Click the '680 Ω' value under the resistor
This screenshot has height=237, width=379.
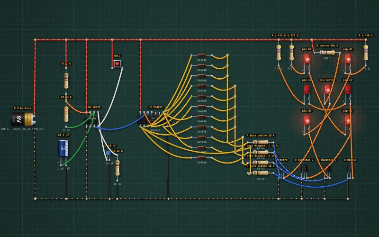[x=327, y=58]
